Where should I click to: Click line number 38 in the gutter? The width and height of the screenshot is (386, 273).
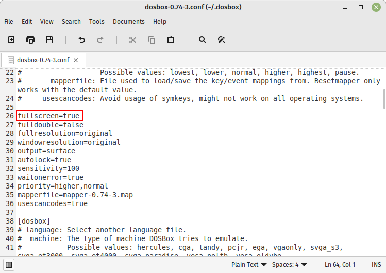coord(10,221)
